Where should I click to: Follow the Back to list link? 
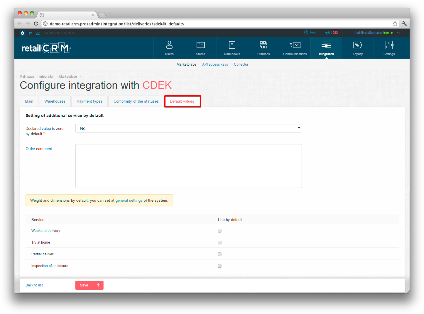coord(34,285)
